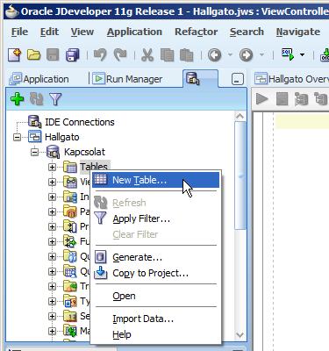Screen dimensions: 329x351
Task: Expand the Sequences folder
Action: pos(52,316)
